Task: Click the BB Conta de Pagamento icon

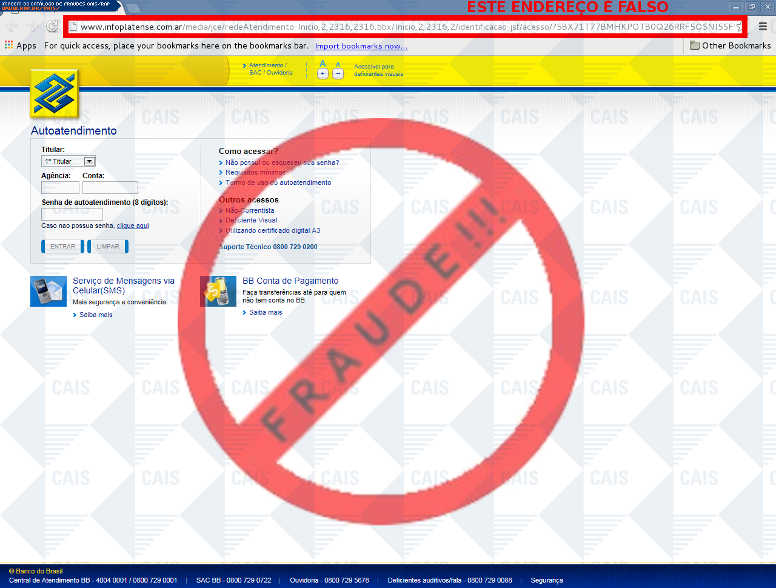Action: 218,292
